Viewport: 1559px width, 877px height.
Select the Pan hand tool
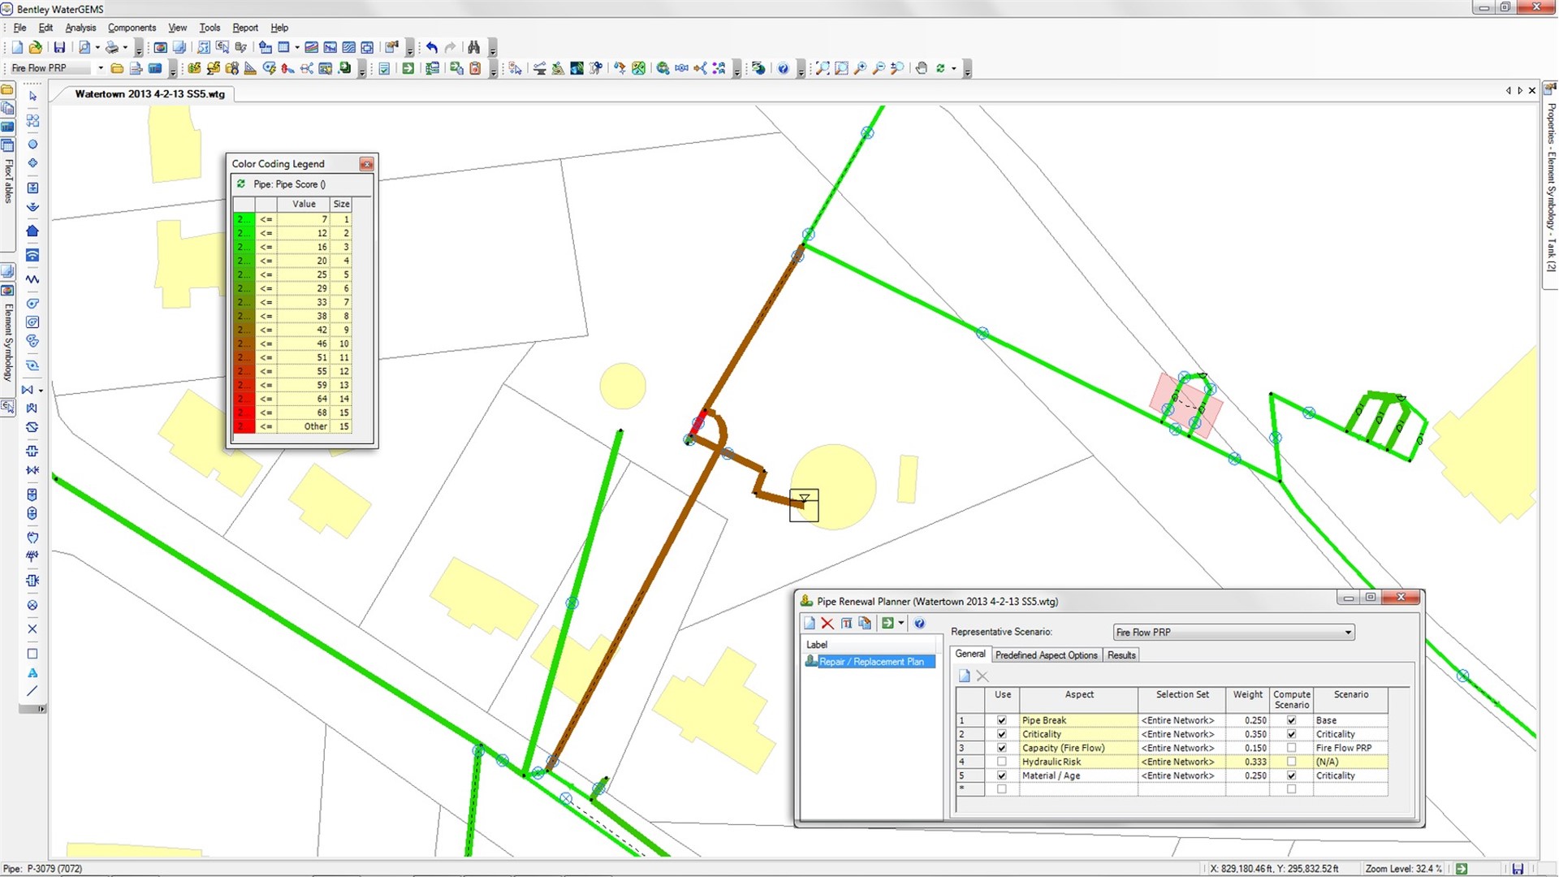(x=921, y=69)
